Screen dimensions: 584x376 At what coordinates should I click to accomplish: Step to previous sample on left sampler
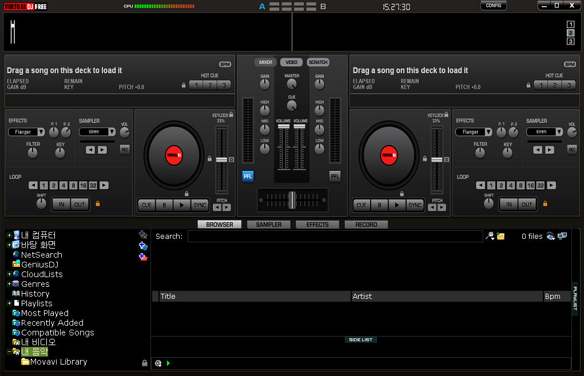click(90, 150)
